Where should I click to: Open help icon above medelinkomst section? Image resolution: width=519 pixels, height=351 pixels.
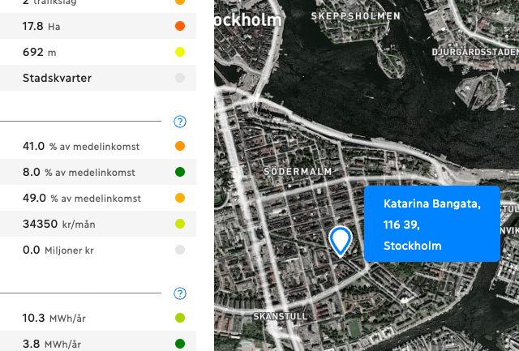180,122
